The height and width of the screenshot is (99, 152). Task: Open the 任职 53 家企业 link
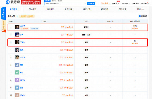click(x=67, y=42)
